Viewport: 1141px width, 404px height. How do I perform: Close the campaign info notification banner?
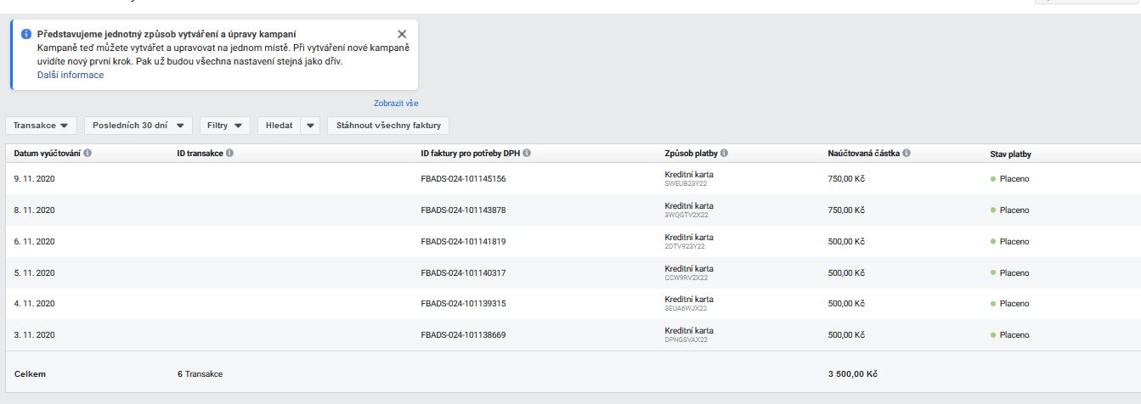(x=402, y=34)
